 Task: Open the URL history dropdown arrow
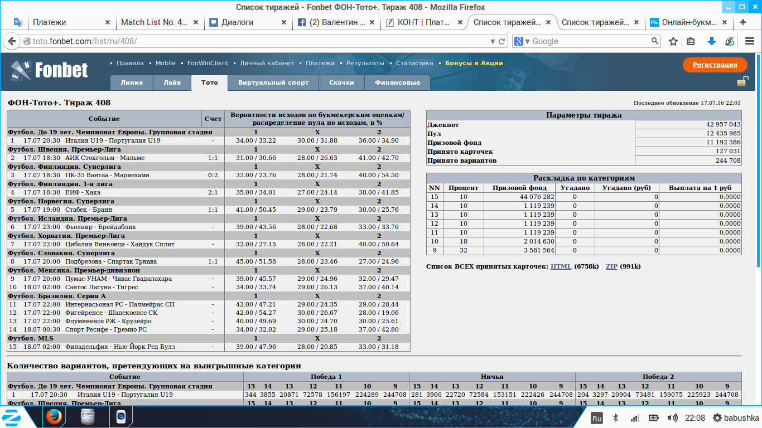(x=493, y=41)
